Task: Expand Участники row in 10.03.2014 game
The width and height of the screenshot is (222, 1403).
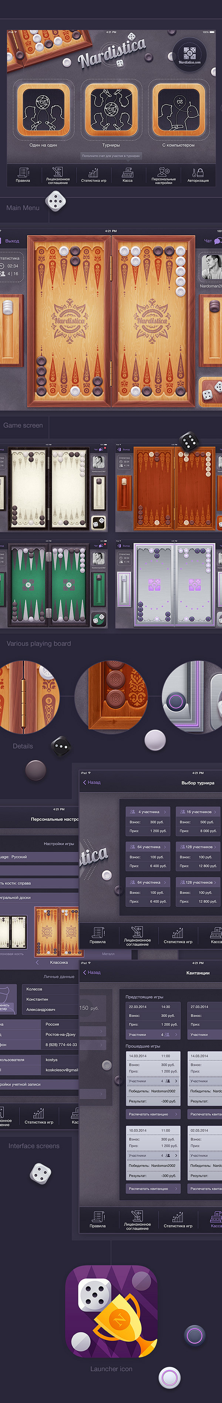Action: click(x=153, y=1155)
